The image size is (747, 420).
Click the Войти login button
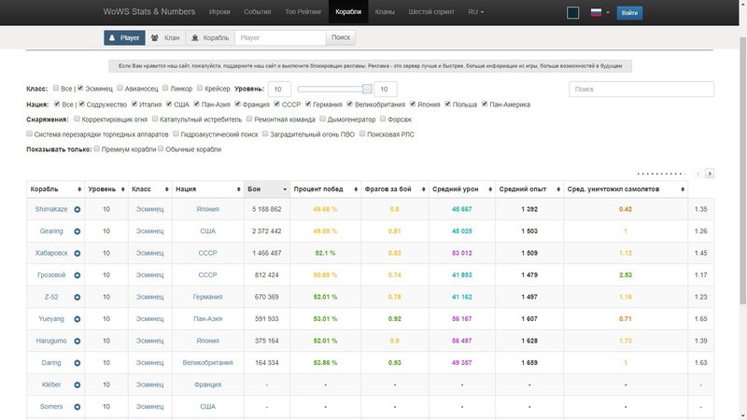coord(629,13)
